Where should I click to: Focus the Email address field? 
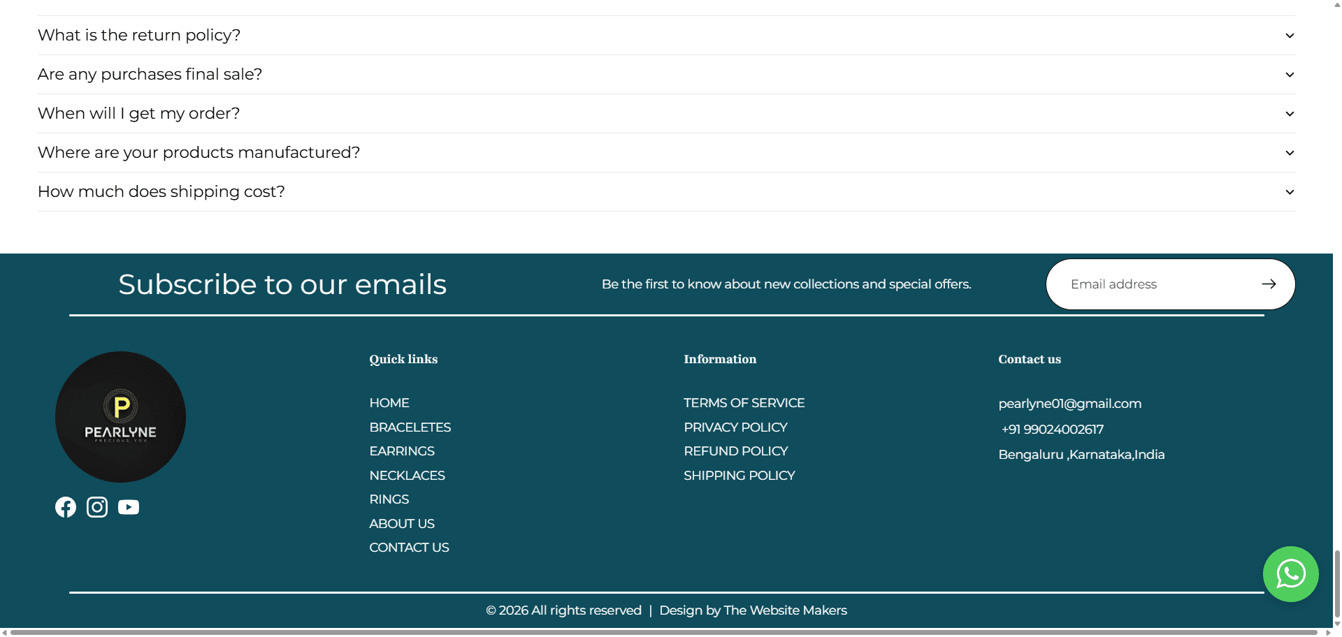coord(1160,284)
